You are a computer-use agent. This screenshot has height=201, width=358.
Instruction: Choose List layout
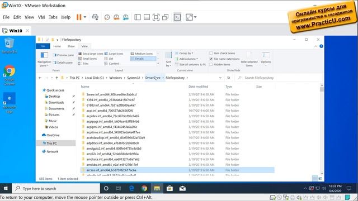[x=109, y=59]
